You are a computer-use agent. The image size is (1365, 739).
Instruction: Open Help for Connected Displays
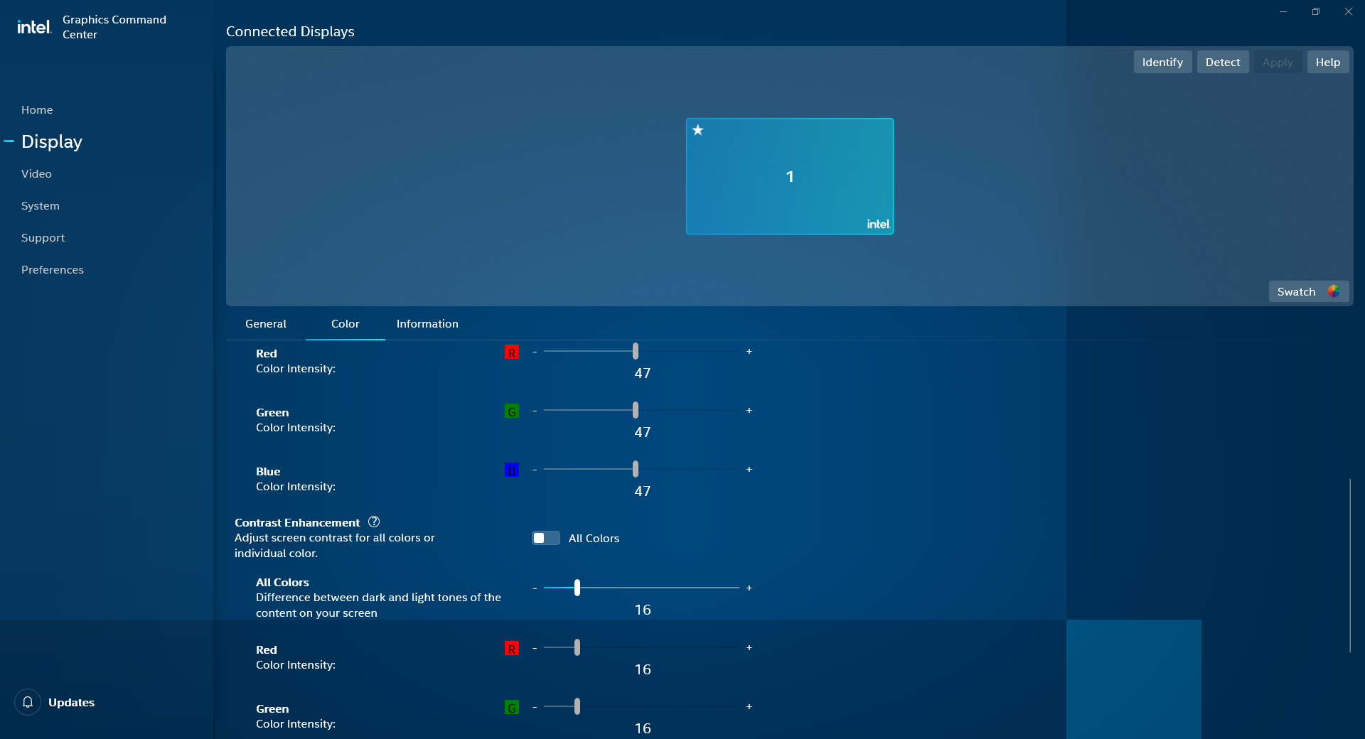pyautogui.click(x=1327, y=62)
